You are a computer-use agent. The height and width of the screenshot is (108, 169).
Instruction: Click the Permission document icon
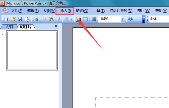(x=27, y=19)
